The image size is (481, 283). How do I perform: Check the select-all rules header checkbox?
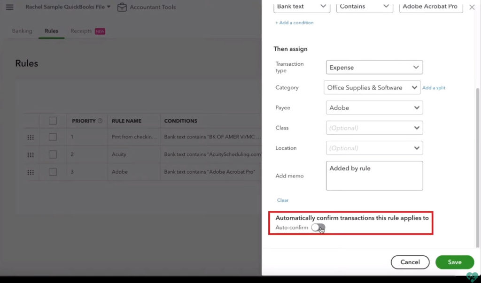(x=53, y=121)
